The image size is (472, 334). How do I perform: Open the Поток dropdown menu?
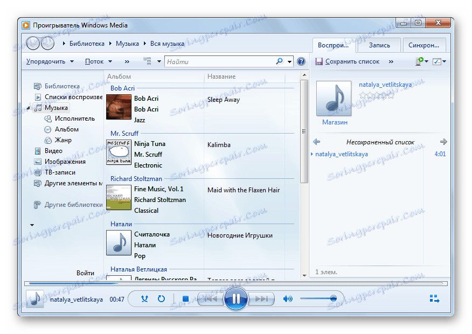(x=99, y=61)
